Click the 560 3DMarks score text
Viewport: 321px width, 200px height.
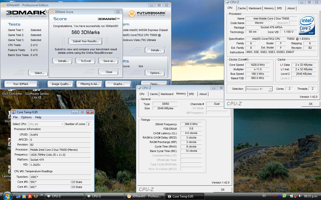[x=86, y=32]
